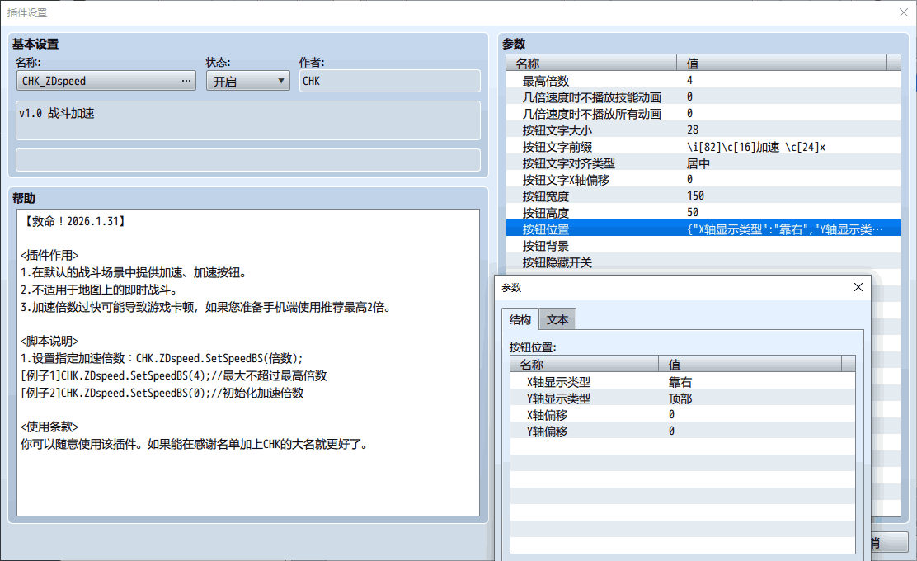
Task: Close the 插件设置 window
Action: coord(904,12)
